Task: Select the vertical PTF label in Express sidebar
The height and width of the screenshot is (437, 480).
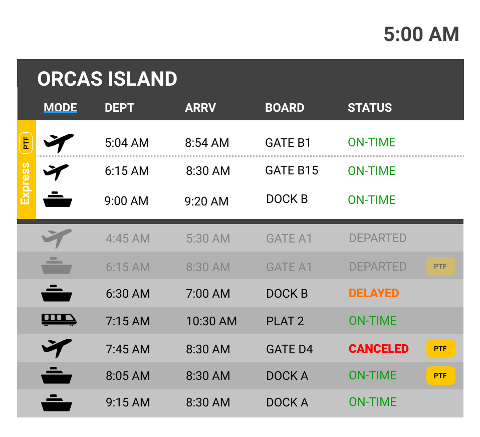Action: coord(26,143)
